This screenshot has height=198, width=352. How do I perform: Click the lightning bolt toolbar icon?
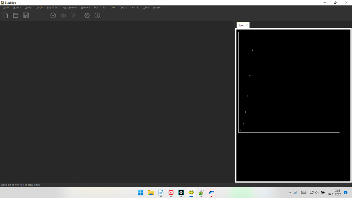tap(73, 15)
